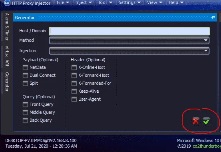Click the Microsoft Windows 10 status text

(199, 140)
